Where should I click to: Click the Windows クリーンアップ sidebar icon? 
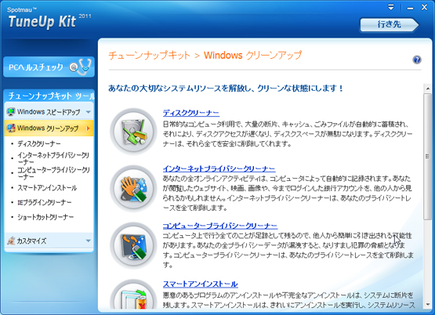click(11, 128)
